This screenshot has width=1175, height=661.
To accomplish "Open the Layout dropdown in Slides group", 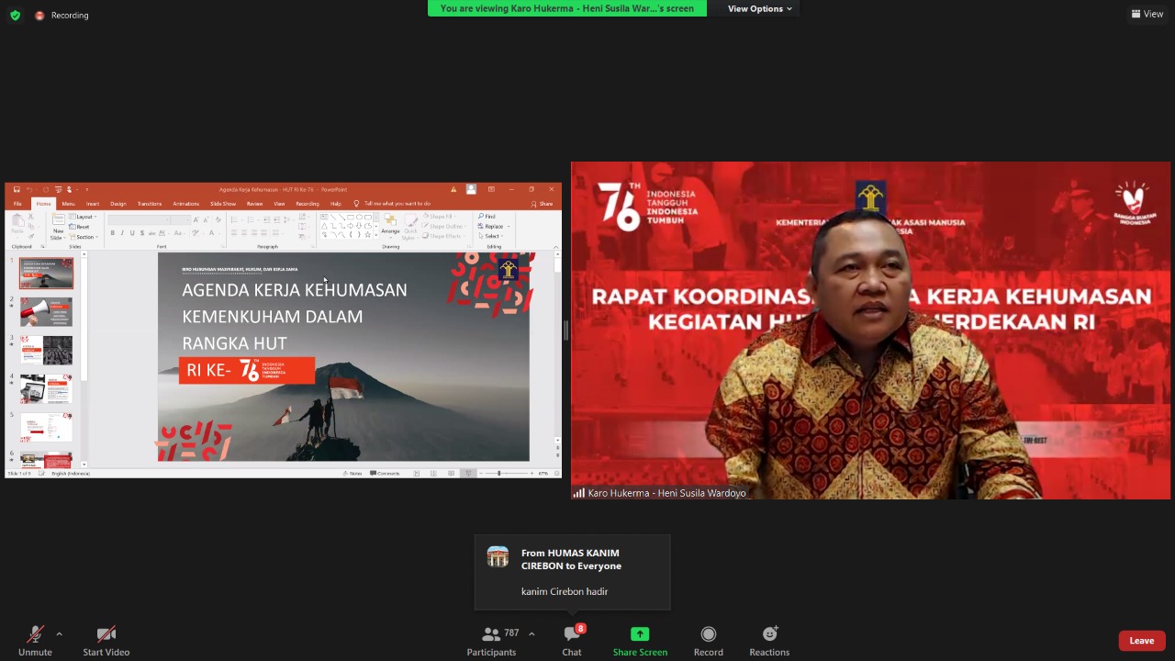I will point(84,217).
